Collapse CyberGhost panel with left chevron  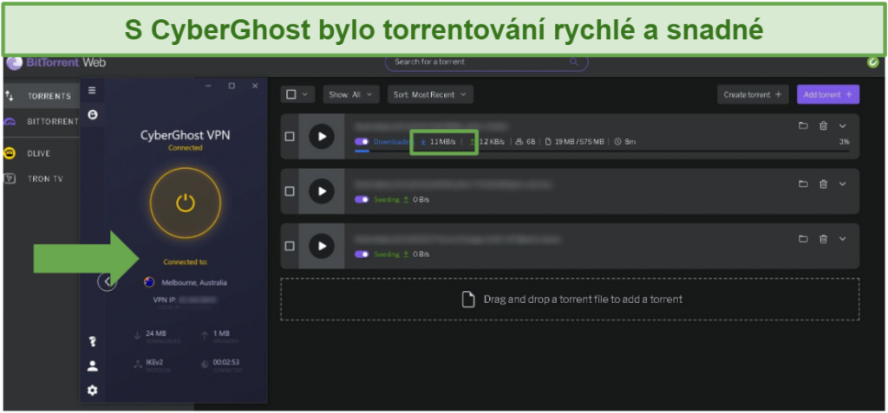tap(107, 281)
